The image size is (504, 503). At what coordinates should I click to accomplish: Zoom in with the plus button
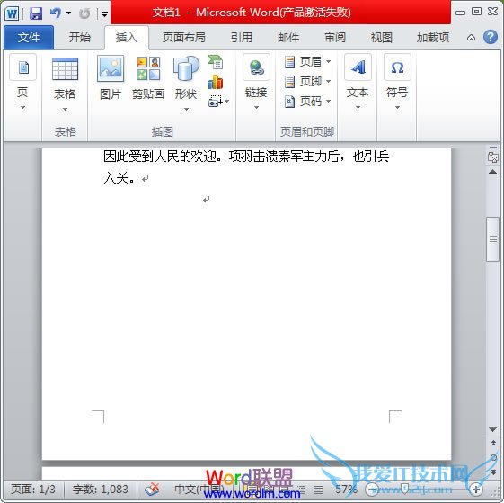[x=476, y=490]
